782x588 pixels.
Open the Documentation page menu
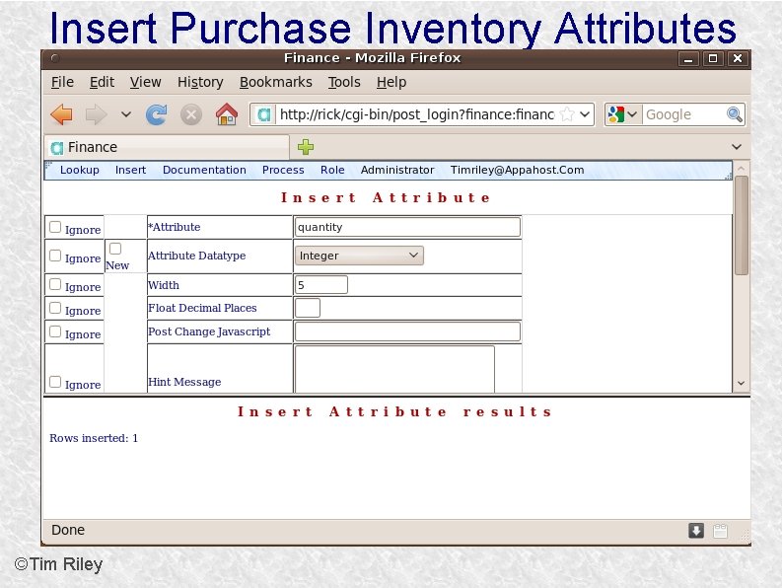tap(204, 170)
